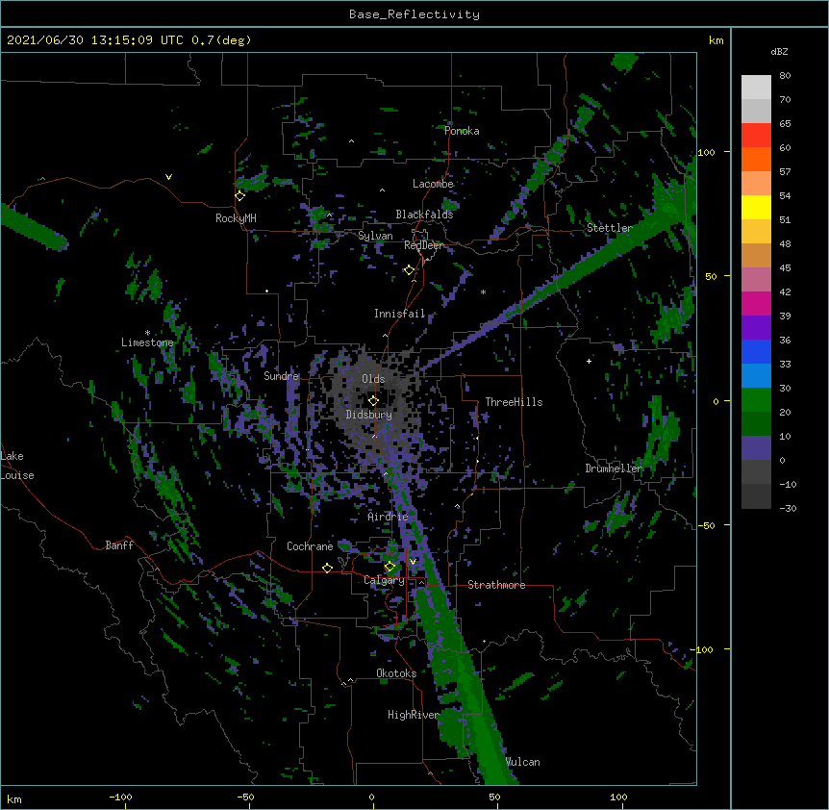Pick the red swatch in the dBZ legend

[x=756, y=136]
